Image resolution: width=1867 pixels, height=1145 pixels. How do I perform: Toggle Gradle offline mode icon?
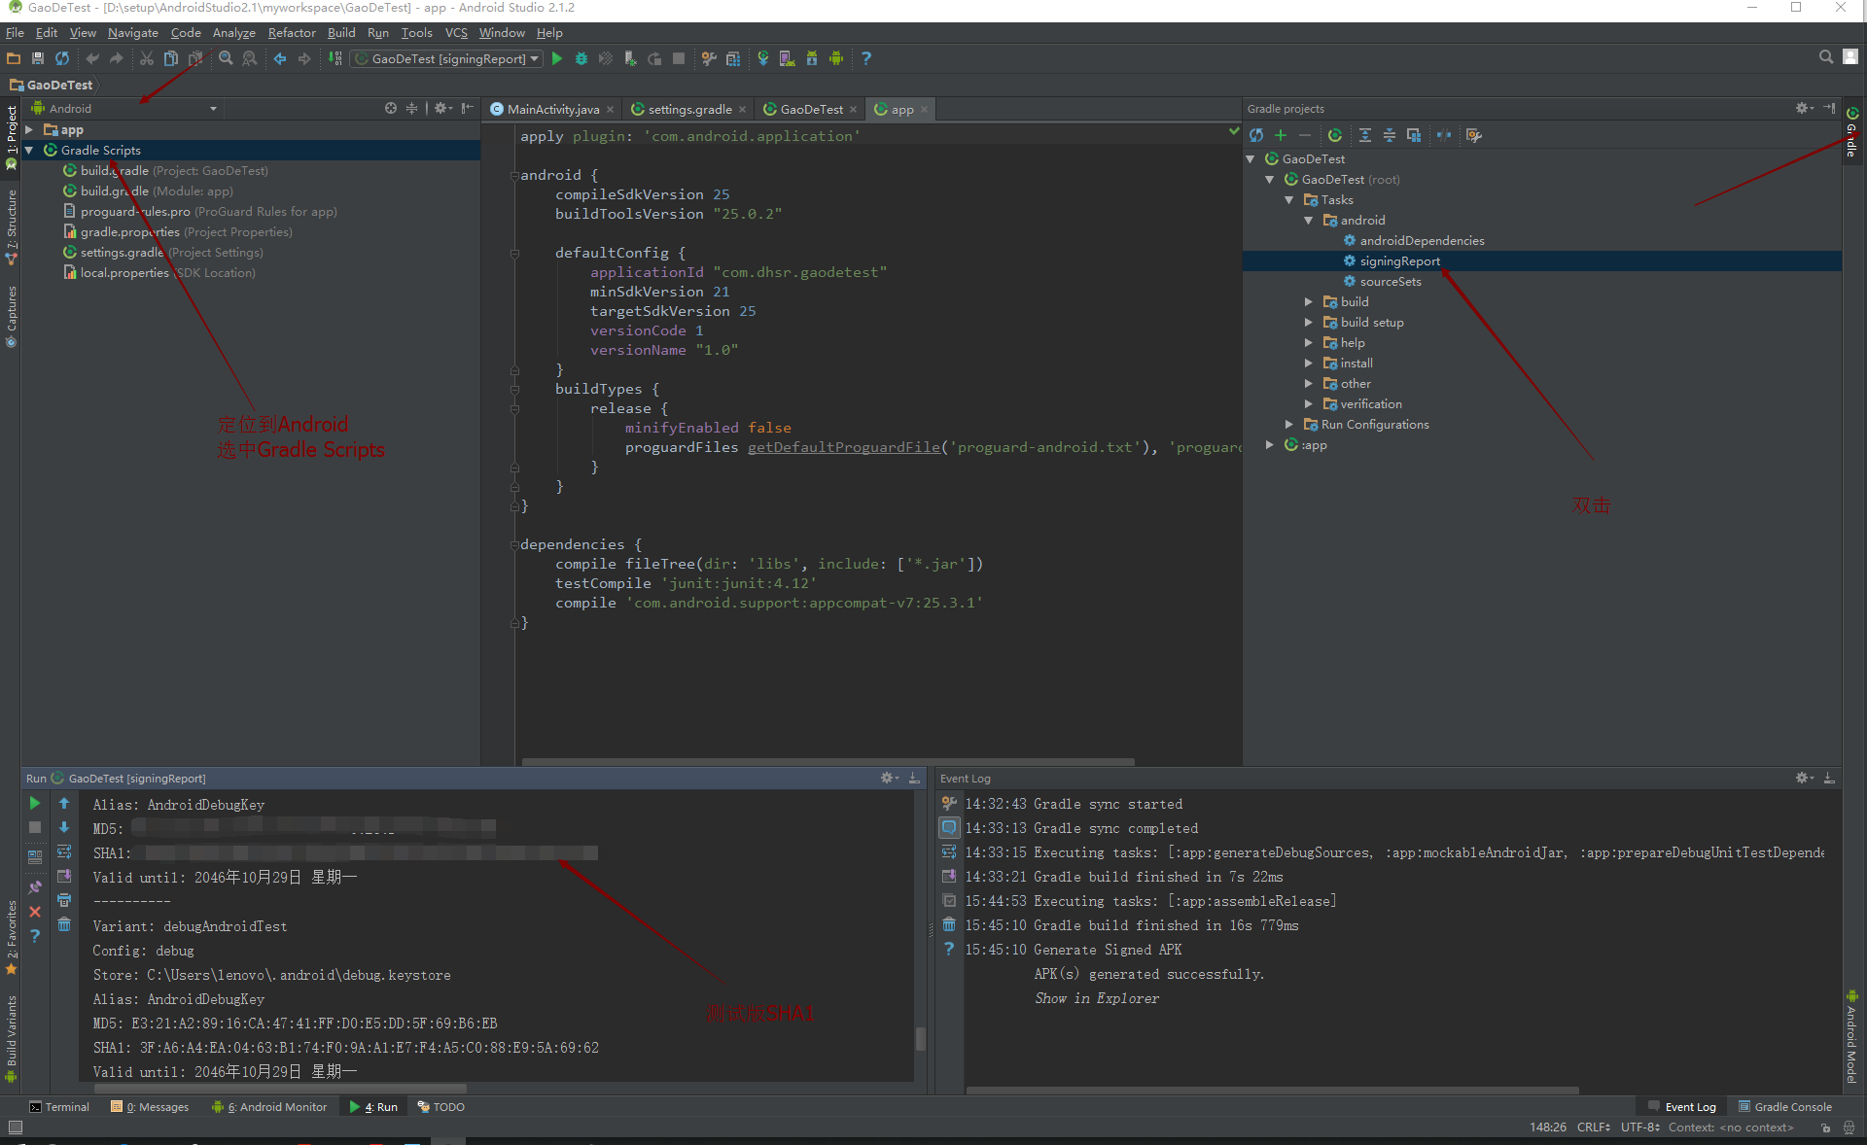click(x=1444, y=135)
